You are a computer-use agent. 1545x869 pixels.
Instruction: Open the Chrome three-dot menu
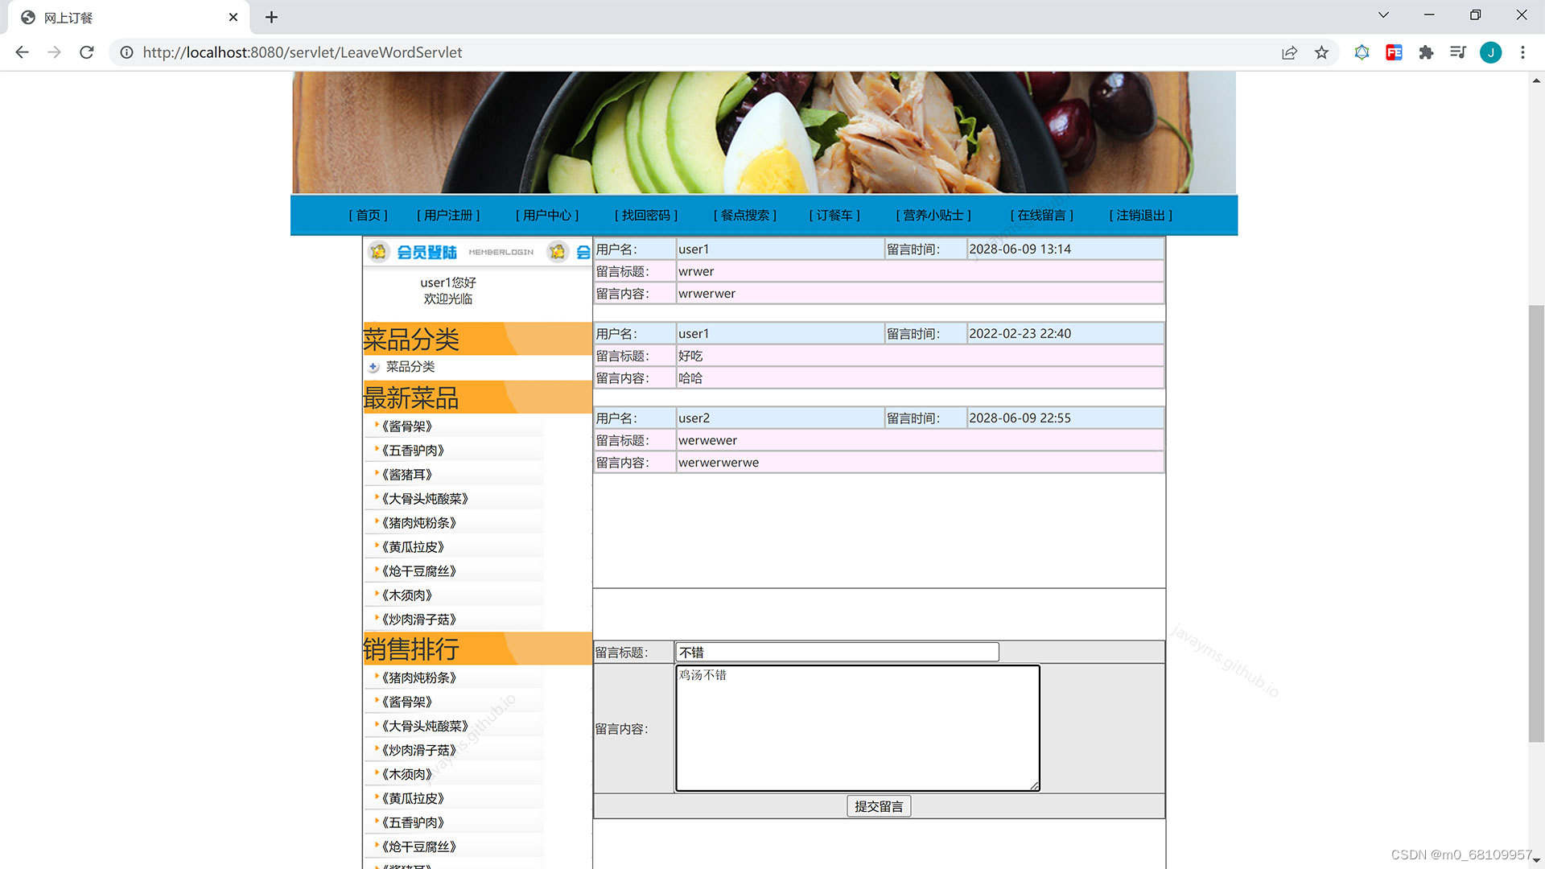click(1522, 52)
